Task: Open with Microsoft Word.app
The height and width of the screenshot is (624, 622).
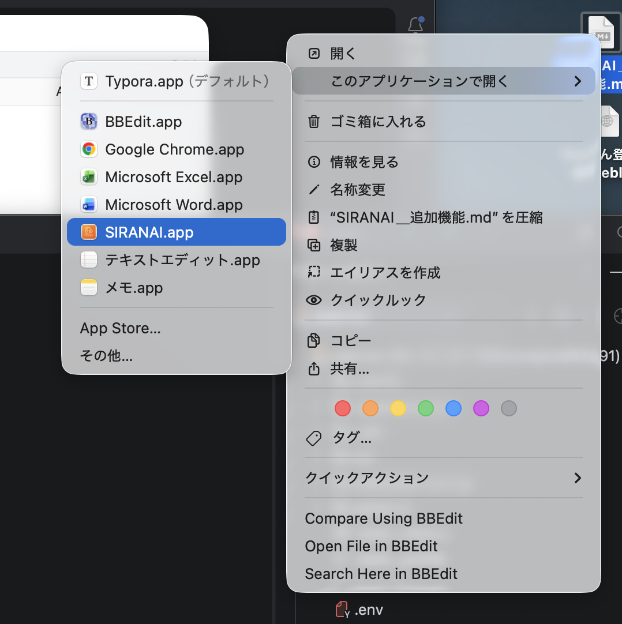Action: (177, 205)
